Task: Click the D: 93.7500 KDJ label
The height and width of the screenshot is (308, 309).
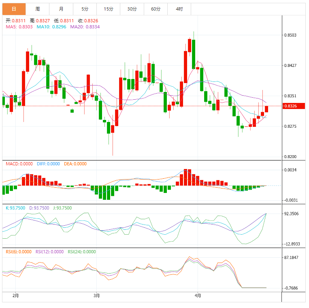Action: pos(39,208)
